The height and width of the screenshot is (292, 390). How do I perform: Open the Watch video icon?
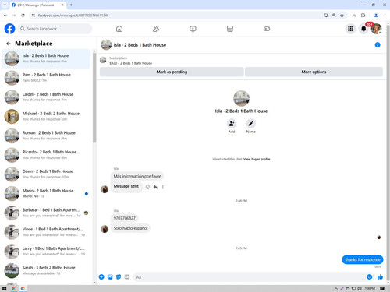coord(193,29)
